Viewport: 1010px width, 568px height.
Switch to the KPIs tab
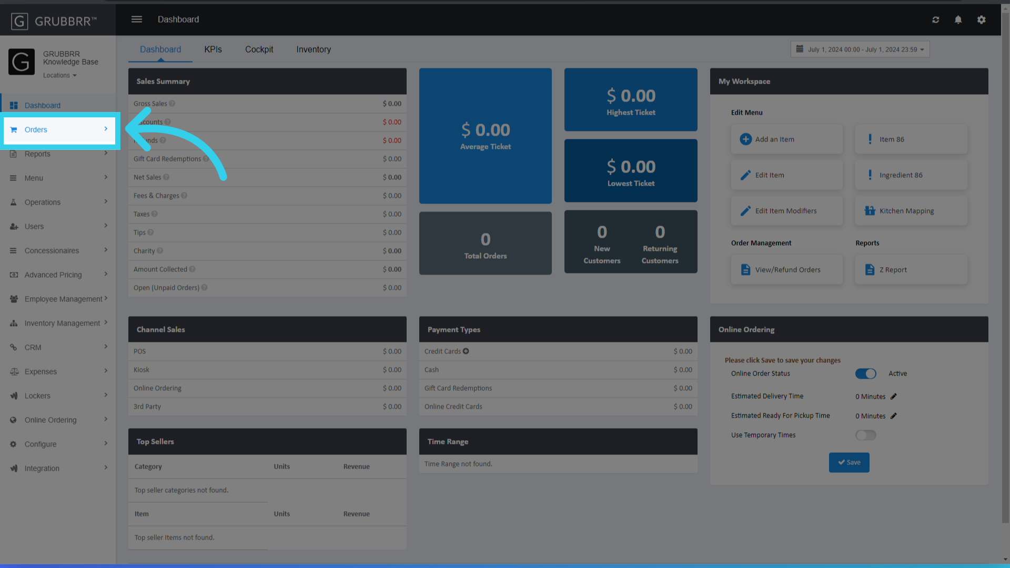[x=213, y=49]
